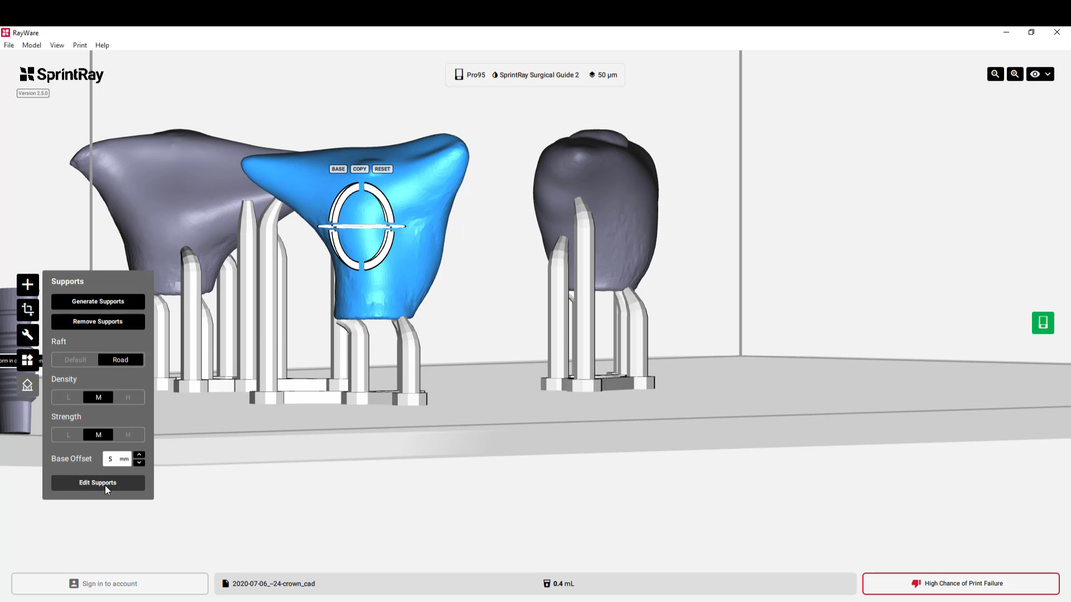Open the Print menu
Viewport: 1071px width, 602px height.
[80, 45]
